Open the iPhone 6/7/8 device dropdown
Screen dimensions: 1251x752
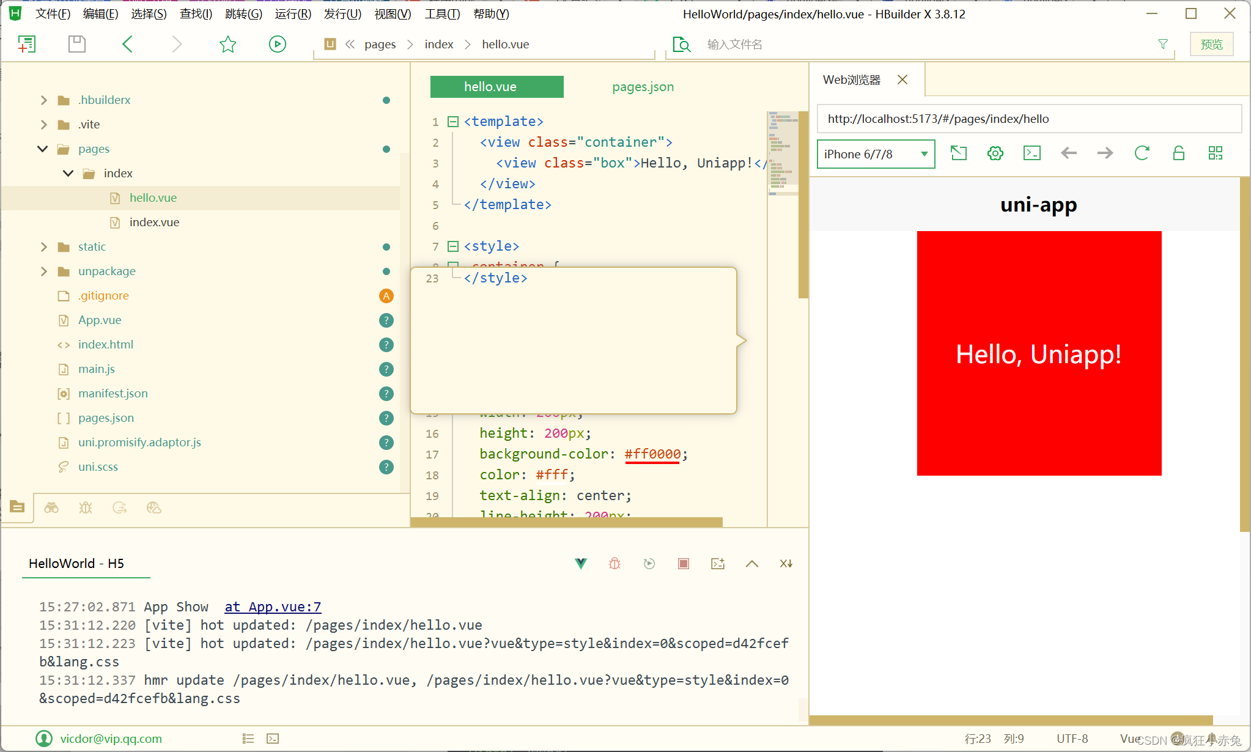876,154
